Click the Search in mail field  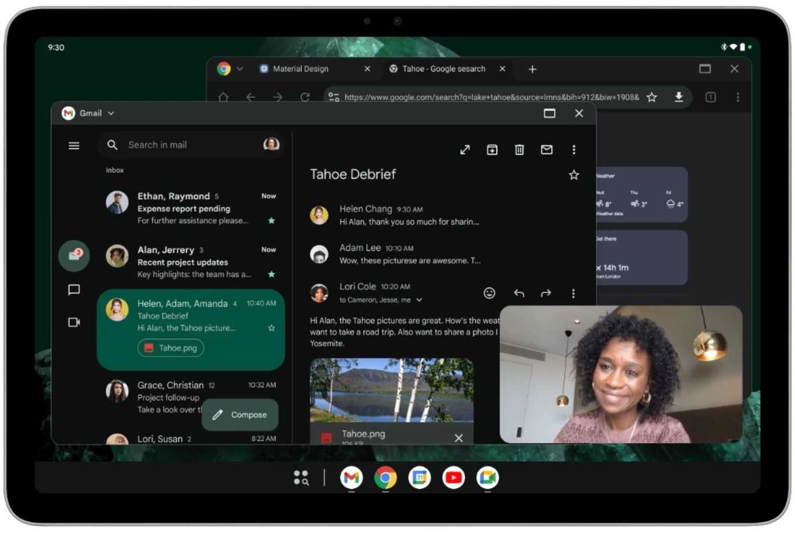click(186, 145)
